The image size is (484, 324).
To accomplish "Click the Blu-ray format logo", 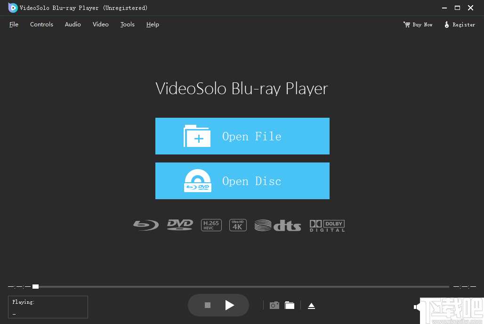I will [x=145, y=225].
